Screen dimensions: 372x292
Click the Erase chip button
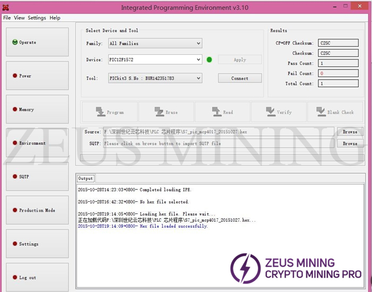point(166,112)
